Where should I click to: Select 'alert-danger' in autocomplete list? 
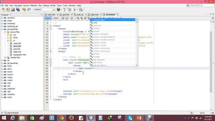pos(113,34)
